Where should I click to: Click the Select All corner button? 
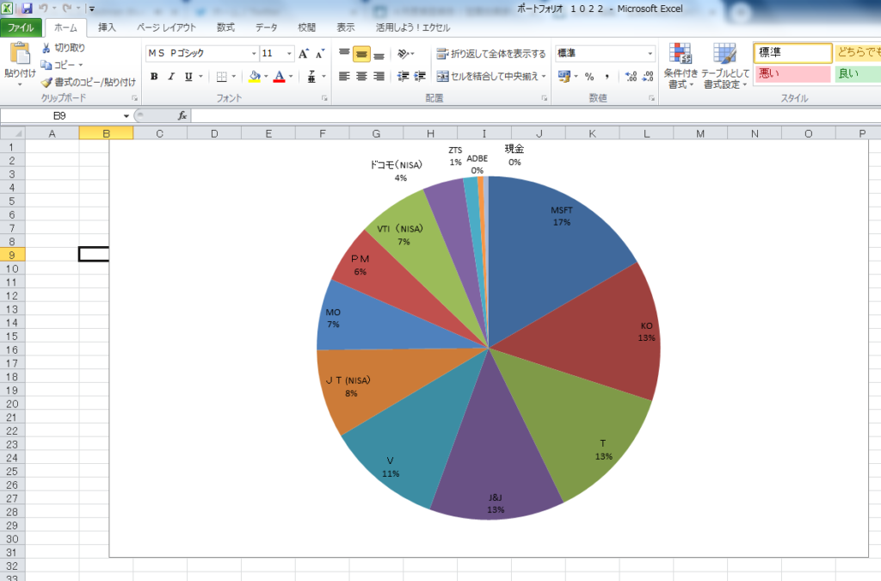(12, 133)
